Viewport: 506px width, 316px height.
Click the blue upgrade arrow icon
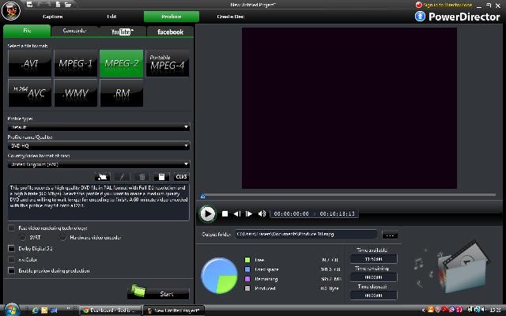coord(420,16)
